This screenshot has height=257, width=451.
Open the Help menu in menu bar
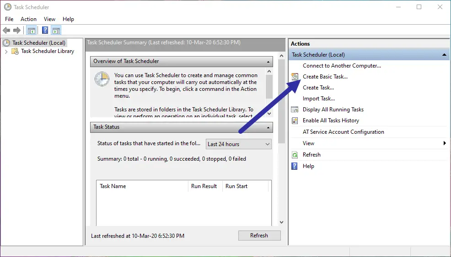(68, 19)
